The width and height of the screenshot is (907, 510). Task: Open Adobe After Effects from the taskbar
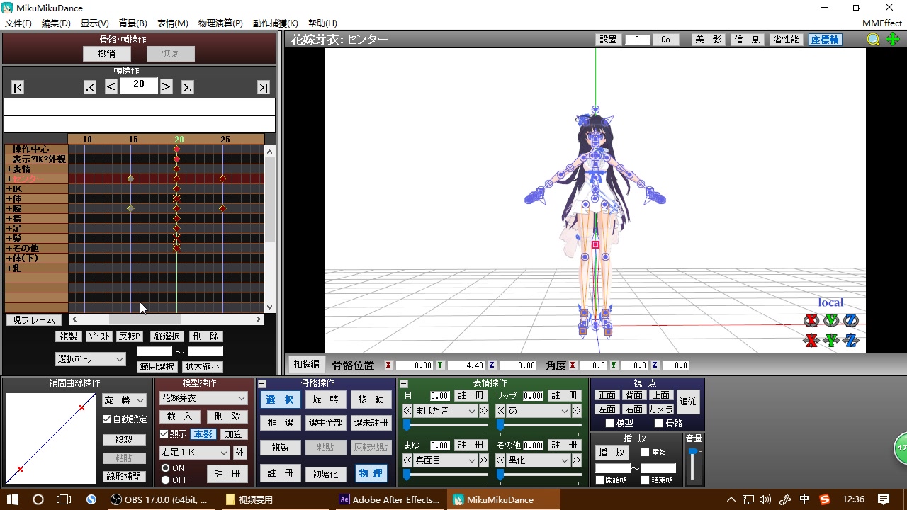click(388, 499)
